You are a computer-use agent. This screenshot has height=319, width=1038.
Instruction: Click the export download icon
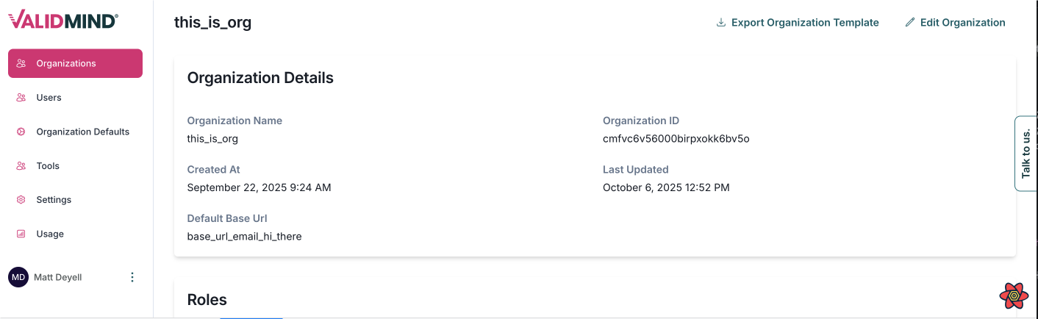click(721, 23)
